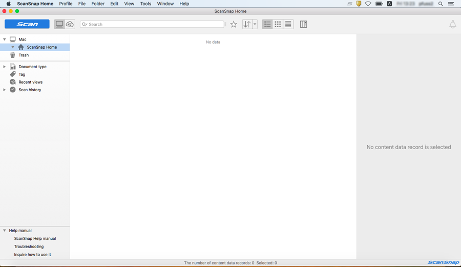This screenshot has height=267, width=461.
Task: Click the ScanSnap menu bar status icon
Action: pos(349,4)
